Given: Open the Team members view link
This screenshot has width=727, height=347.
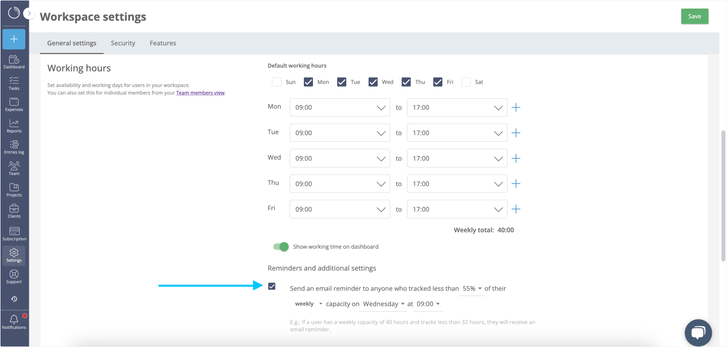Looking at the screenshot, I should coord(200,92).
